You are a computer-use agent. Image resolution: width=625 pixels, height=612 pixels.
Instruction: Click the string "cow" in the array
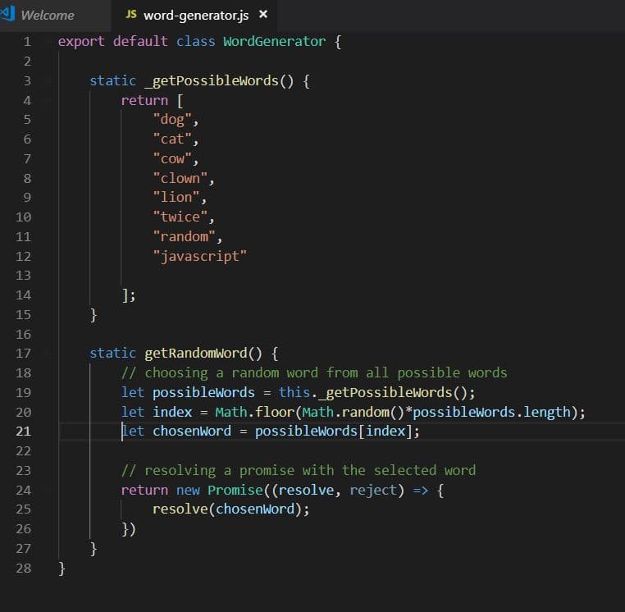172,158
